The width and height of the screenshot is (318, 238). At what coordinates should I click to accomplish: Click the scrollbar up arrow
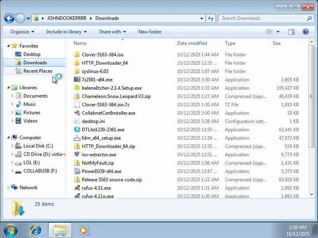[x=311, y=42]
